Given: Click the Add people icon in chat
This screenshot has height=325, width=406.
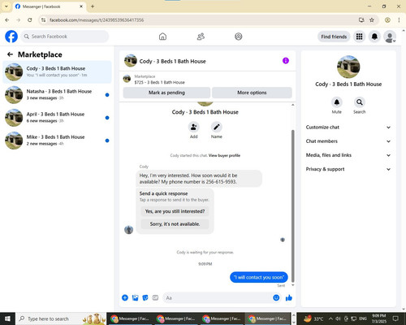Looking at the screenshot, I should click(194, 127).
